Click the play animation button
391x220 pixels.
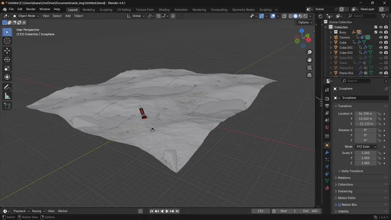(x=167, y=211)
